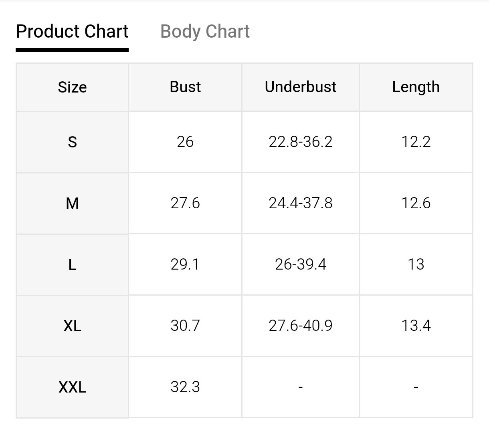Image resolution: width=489 pixels, height=431 pixels.
Task: Click the underbust value 26-39.4
Action: pos(301,264)
